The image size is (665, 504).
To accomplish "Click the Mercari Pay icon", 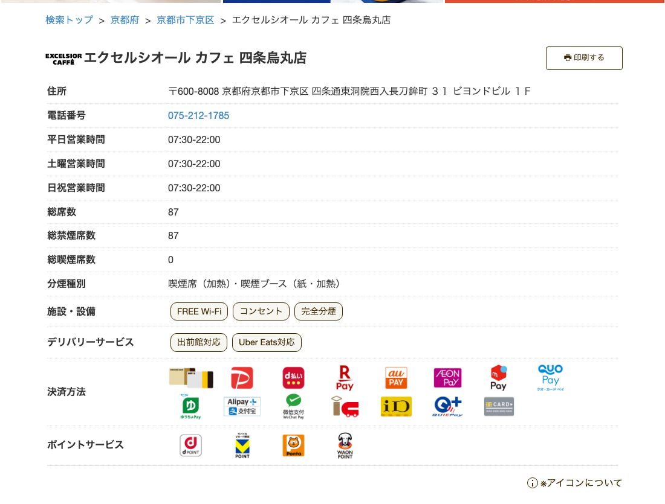I will coord(499,378).
